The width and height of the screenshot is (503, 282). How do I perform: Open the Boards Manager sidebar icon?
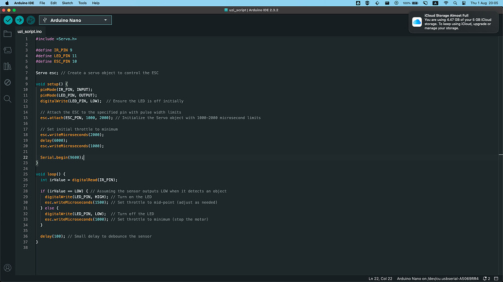point(7,50)
